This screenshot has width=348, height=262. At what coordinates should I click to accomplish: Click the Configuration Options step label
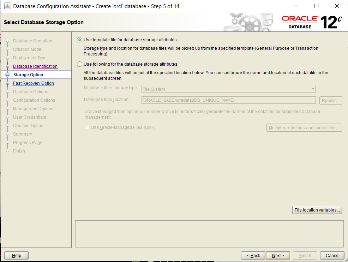34,100
